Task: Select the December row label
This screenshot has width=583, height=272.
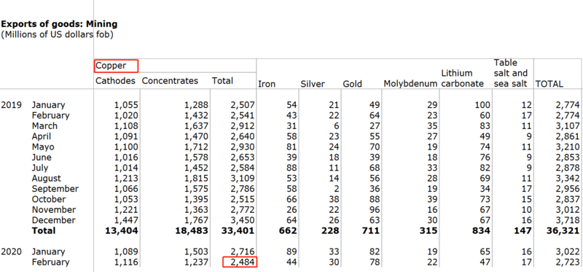Action: [53, 220]
